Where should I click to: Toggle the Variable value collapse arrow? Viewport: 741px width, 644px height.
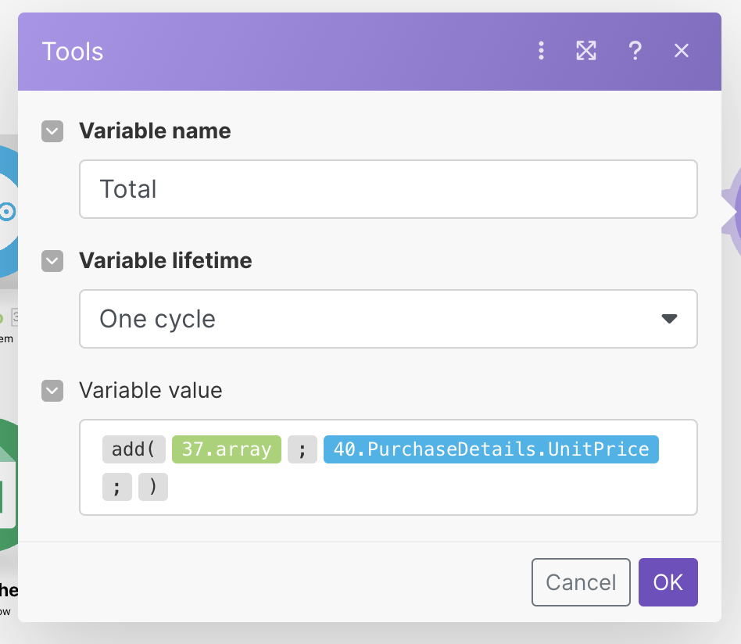pos(52,390)
